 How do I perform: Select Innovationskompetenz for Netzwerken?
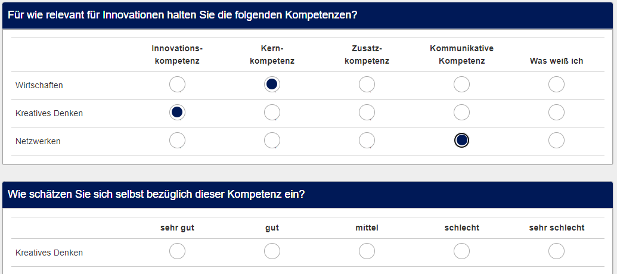click(177, 140)
